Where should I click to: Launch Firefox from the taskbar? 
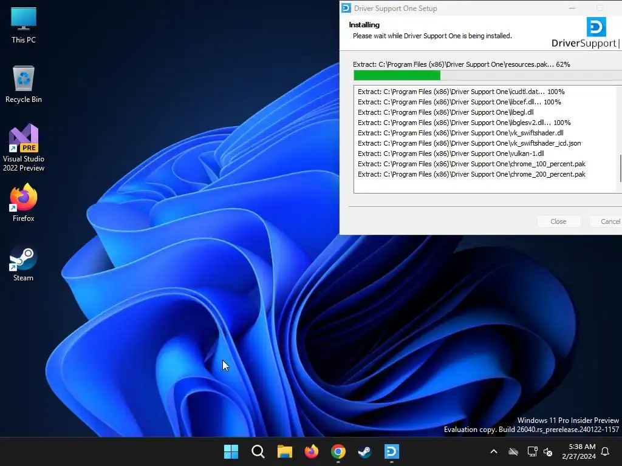coord(312,451)
